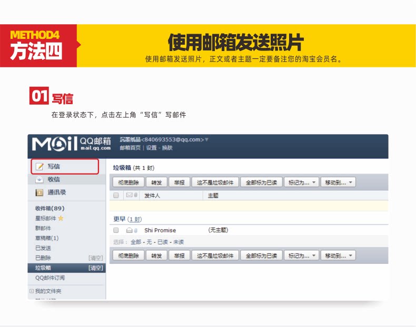Click lower 全部标为已读 button
The width and height of the screenshot is (416, 327).
click(261, 256)
